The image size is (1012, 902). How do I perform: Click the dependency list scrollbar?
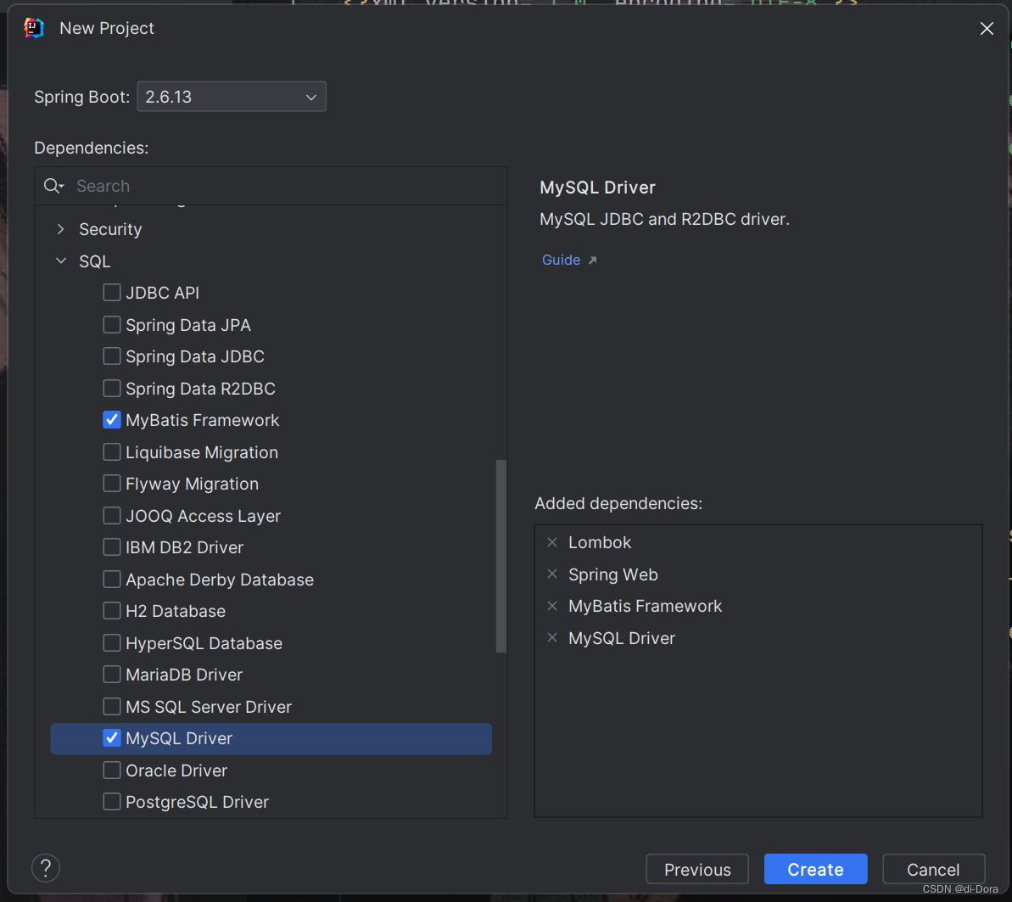click(500, 556)
